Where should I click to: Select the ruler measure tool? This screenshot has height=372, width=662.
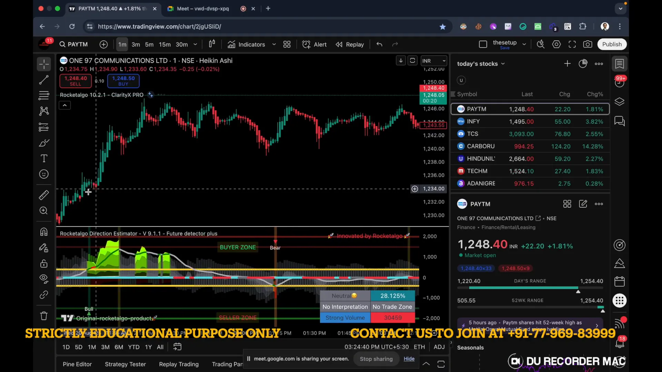[x=44, y=195]
